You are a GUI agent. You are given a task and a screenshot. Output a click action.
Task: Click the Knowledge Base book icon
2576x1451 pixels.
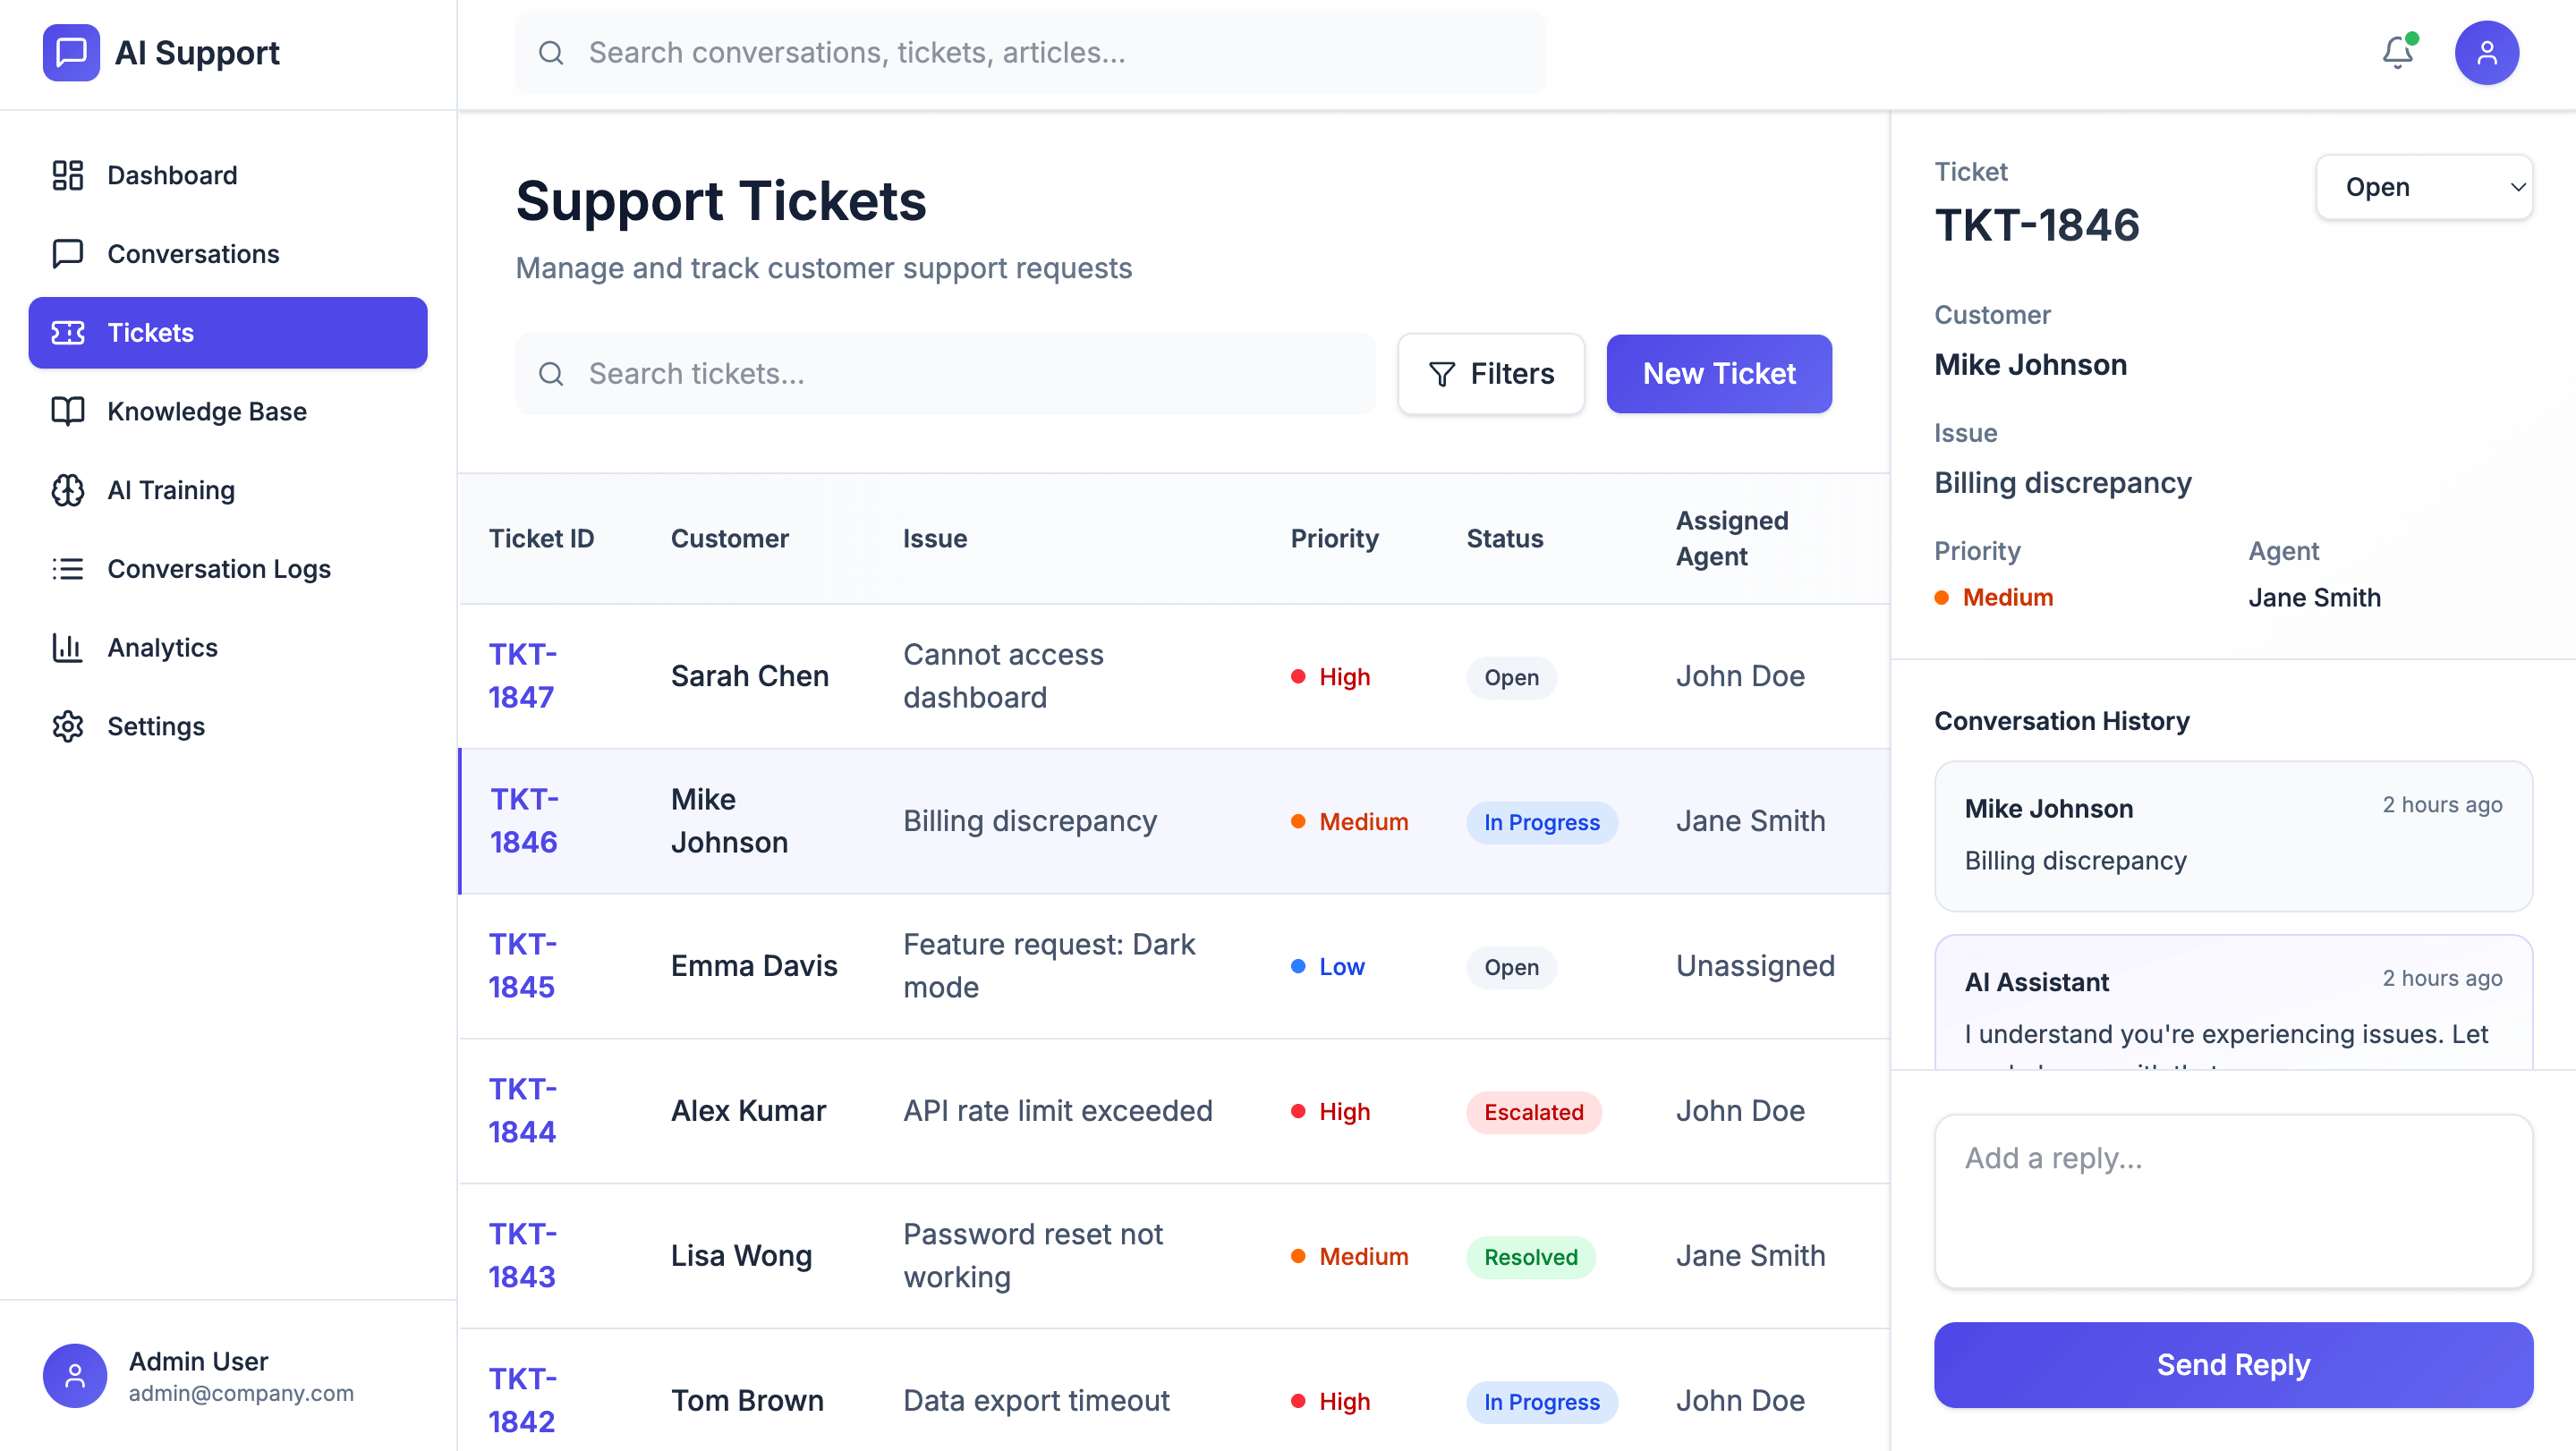pyautogui.click(x=67, y=411)
